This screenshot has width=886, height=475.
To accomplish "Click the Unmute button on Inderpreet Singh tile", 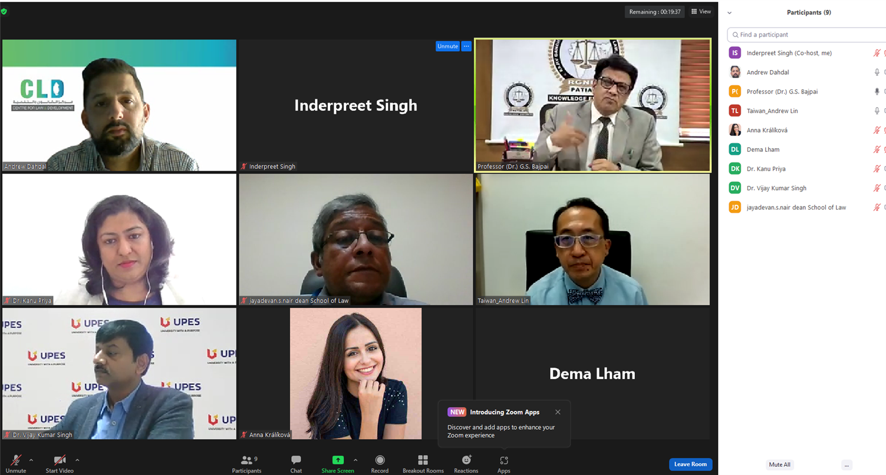I will coord(447,46).
